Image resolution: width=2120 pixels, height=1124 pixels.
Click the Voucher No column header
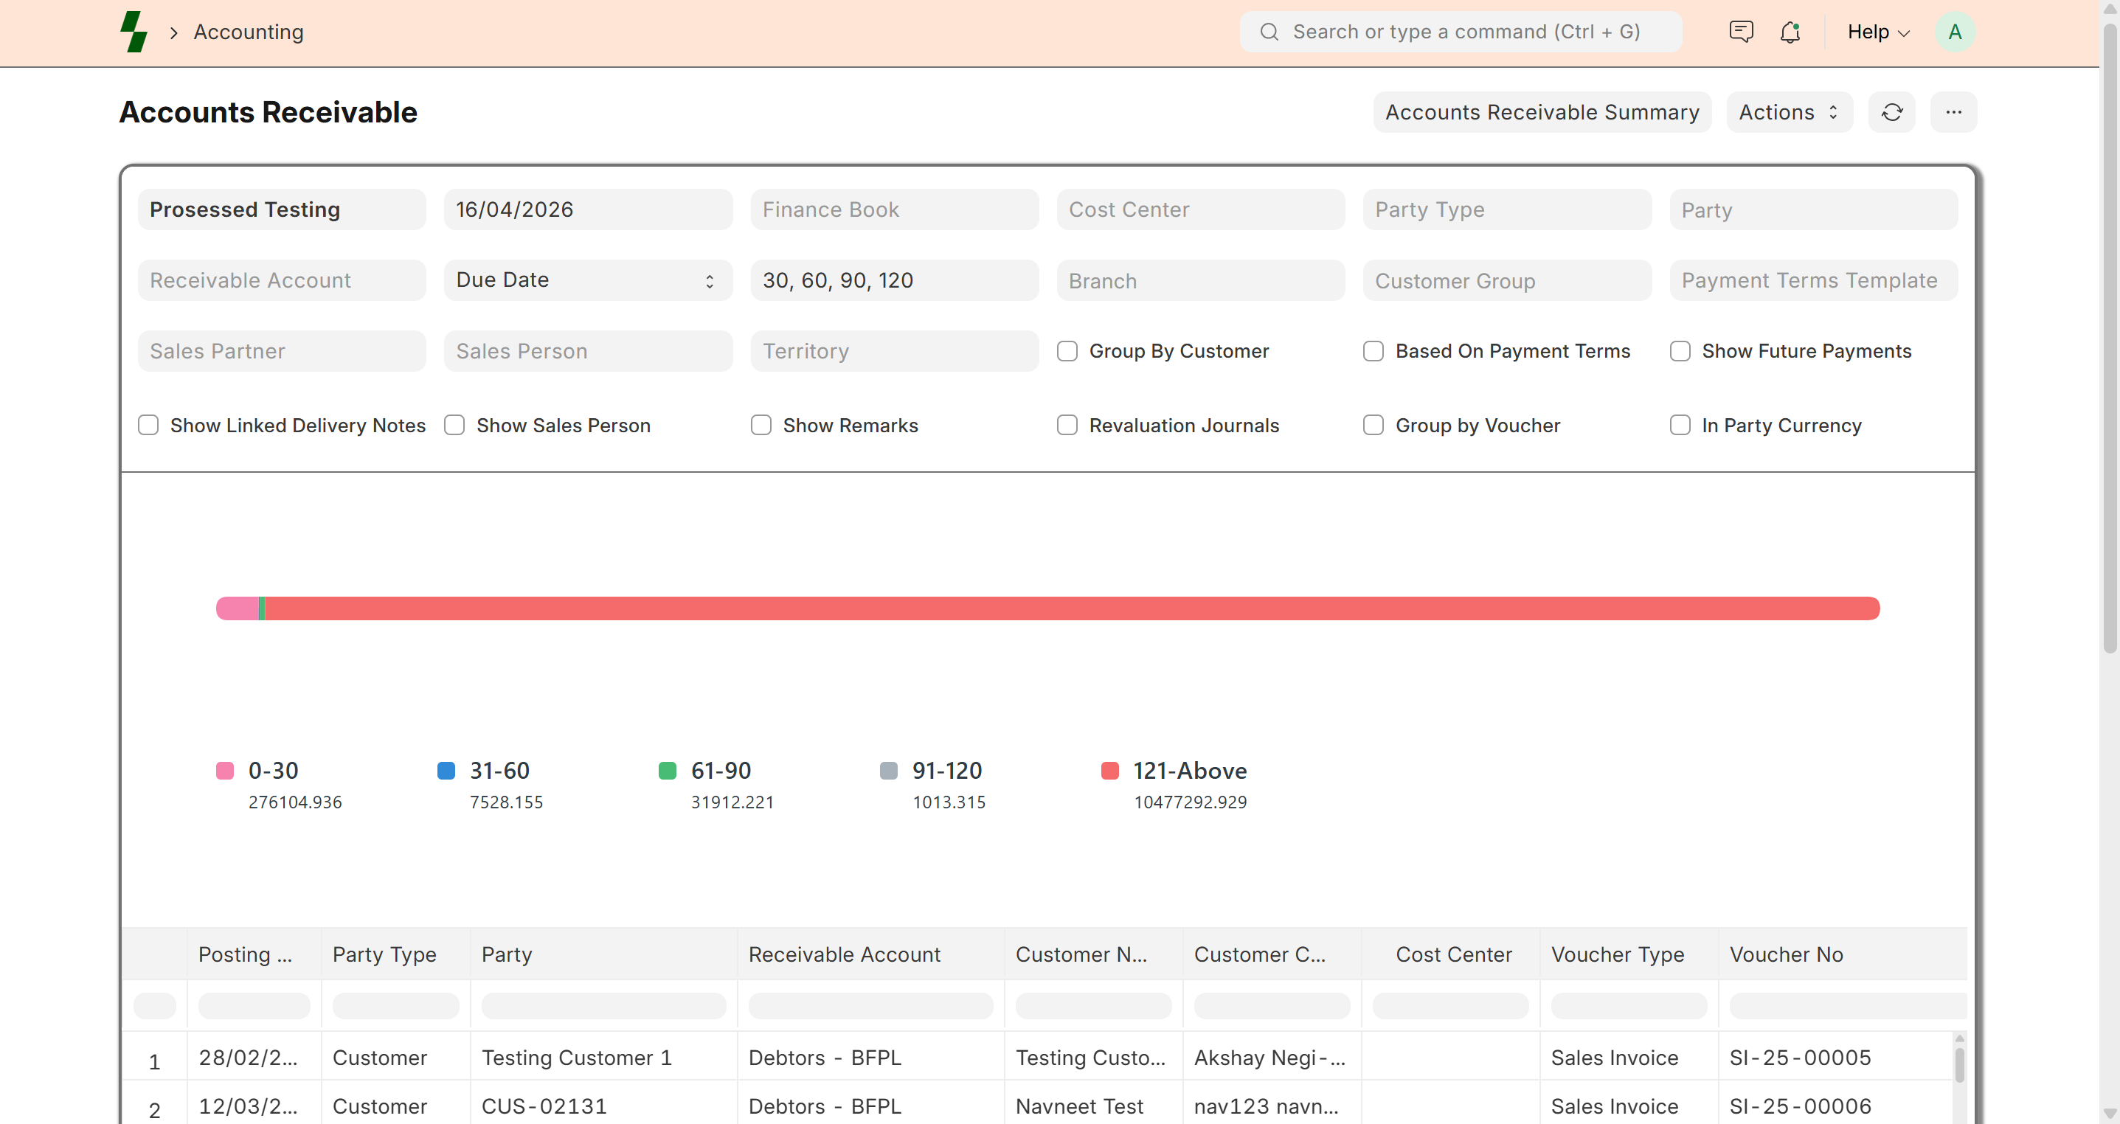[1786, 954]
